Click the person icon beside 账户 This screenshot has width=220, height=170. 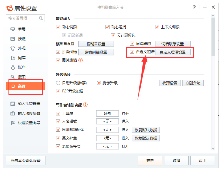13,67
